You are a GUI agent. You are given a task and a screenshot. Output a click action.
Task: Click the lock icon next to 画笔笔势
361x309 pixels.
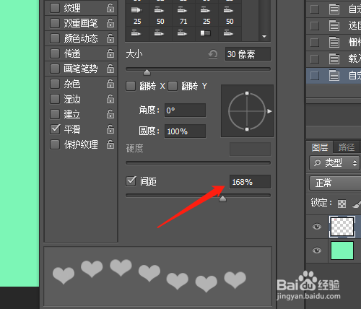click(x=110, y=69)
